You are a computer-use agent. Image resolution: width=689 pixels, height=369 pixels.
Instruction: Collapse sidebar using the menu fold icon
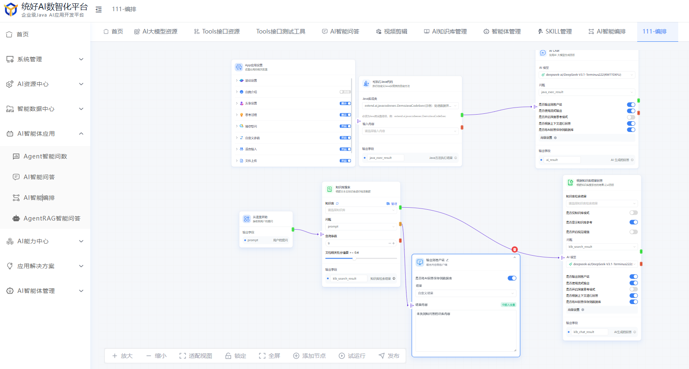[x=99, y=9]
